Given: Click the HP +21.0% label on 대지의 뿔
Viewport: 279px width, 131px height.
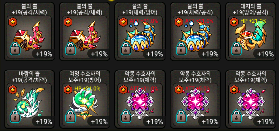Looking at the screenshot, I should pyautogui.click(x=253, y=21).
